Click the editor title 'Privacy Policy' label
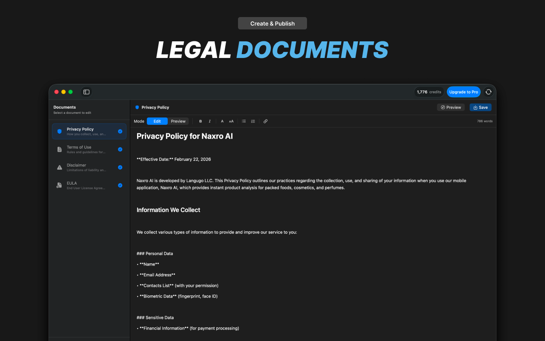This screenshot has width=545, height=341. click(155, 107)
